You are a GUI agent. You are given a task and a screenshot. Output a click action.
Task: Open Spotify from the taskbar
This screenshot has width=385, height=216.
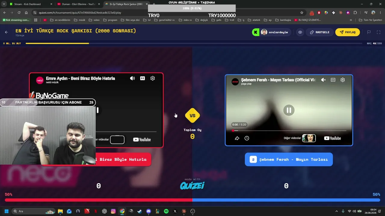click(166, 211)
